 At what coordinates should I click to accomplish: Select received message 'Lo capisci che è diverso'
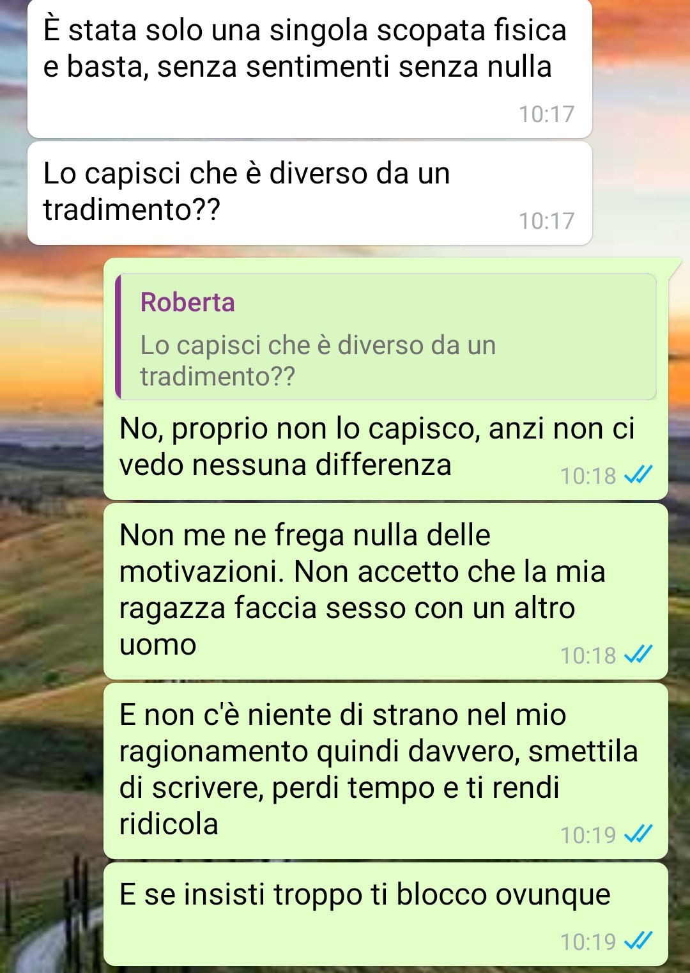(310, 193)
